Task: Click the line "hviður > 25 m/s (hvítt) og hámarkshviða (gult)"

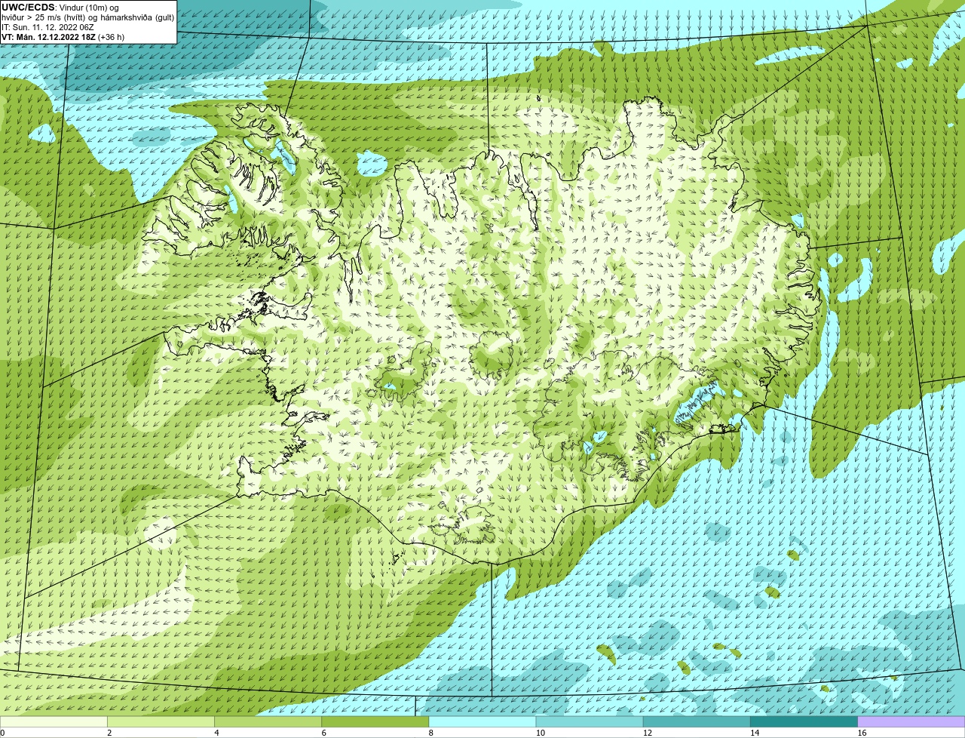Action: point(87,17)
